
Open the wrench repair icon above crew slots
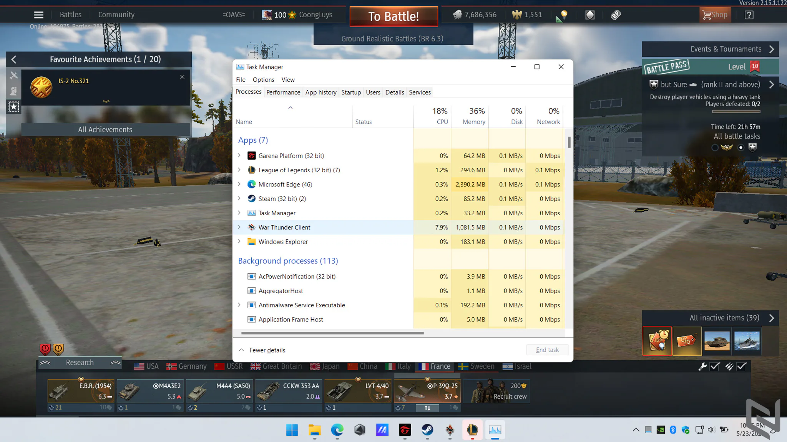click(702, 366)
